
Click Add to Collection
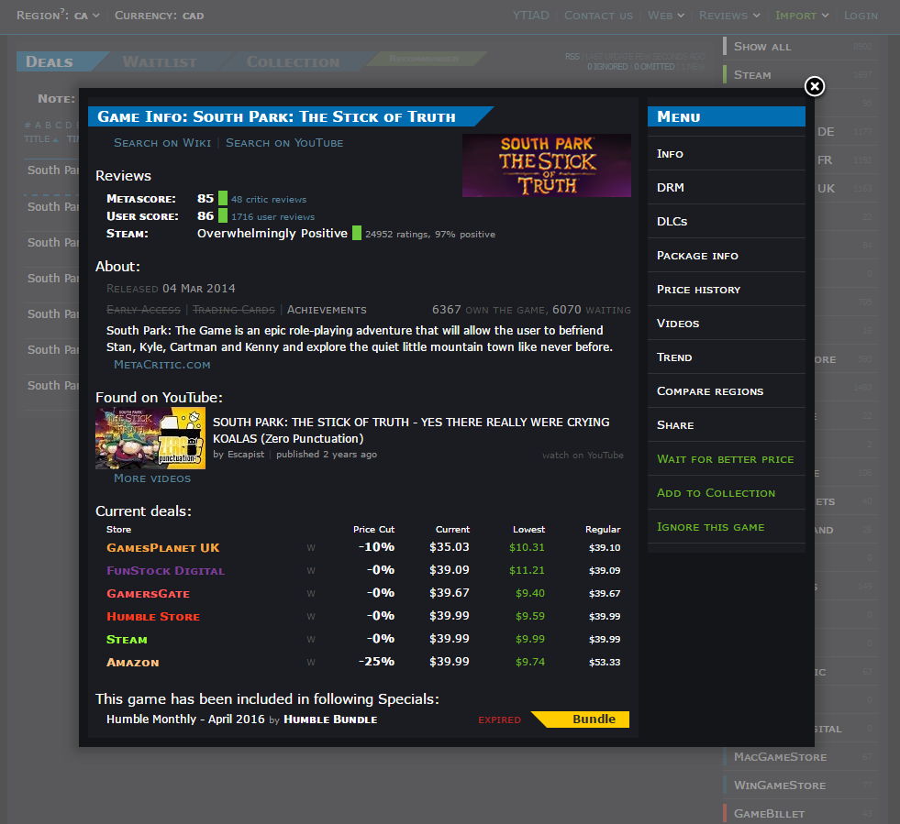[726, 492]
